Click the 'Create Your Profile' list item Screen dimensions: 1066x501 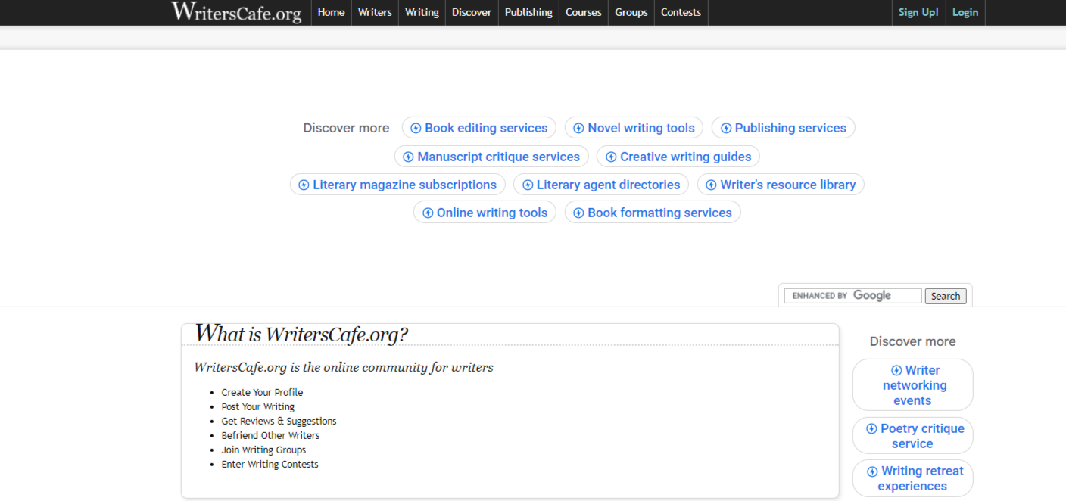coord(262,392)
